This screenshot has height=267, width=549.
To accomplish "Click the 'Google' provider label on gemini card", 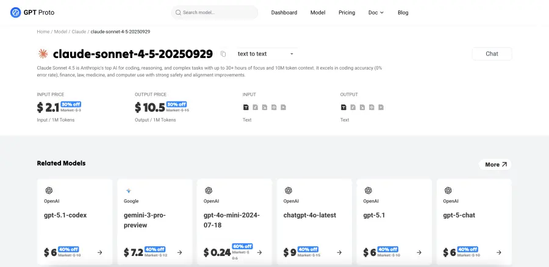I will [x=131, y=201].
